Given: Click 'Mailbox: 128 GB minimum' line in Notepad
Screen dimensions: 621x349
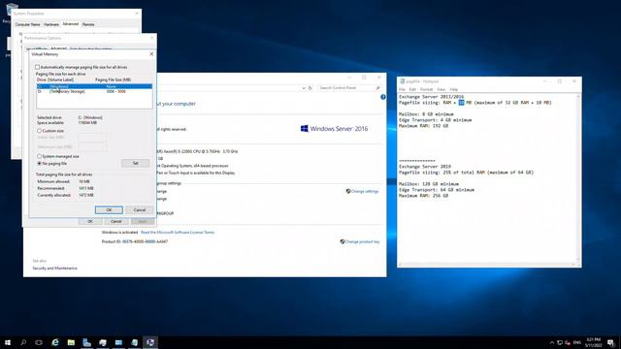Looking at the screenshot, I should pos(429,184).
